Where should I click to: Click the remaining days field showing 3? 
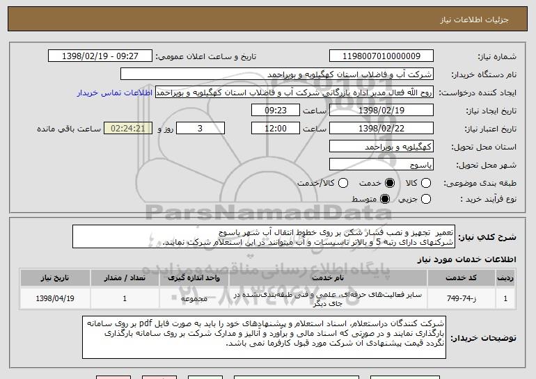pyautogui.click(x=200, y=129)
